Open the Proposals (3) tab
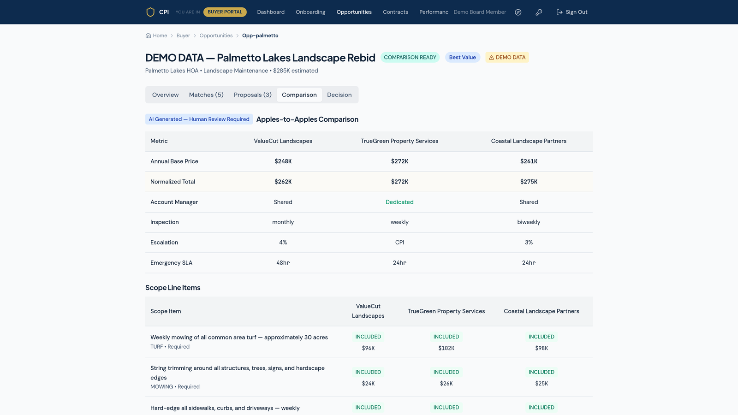This screenshot has width=738, height=415. click(253, 95)
